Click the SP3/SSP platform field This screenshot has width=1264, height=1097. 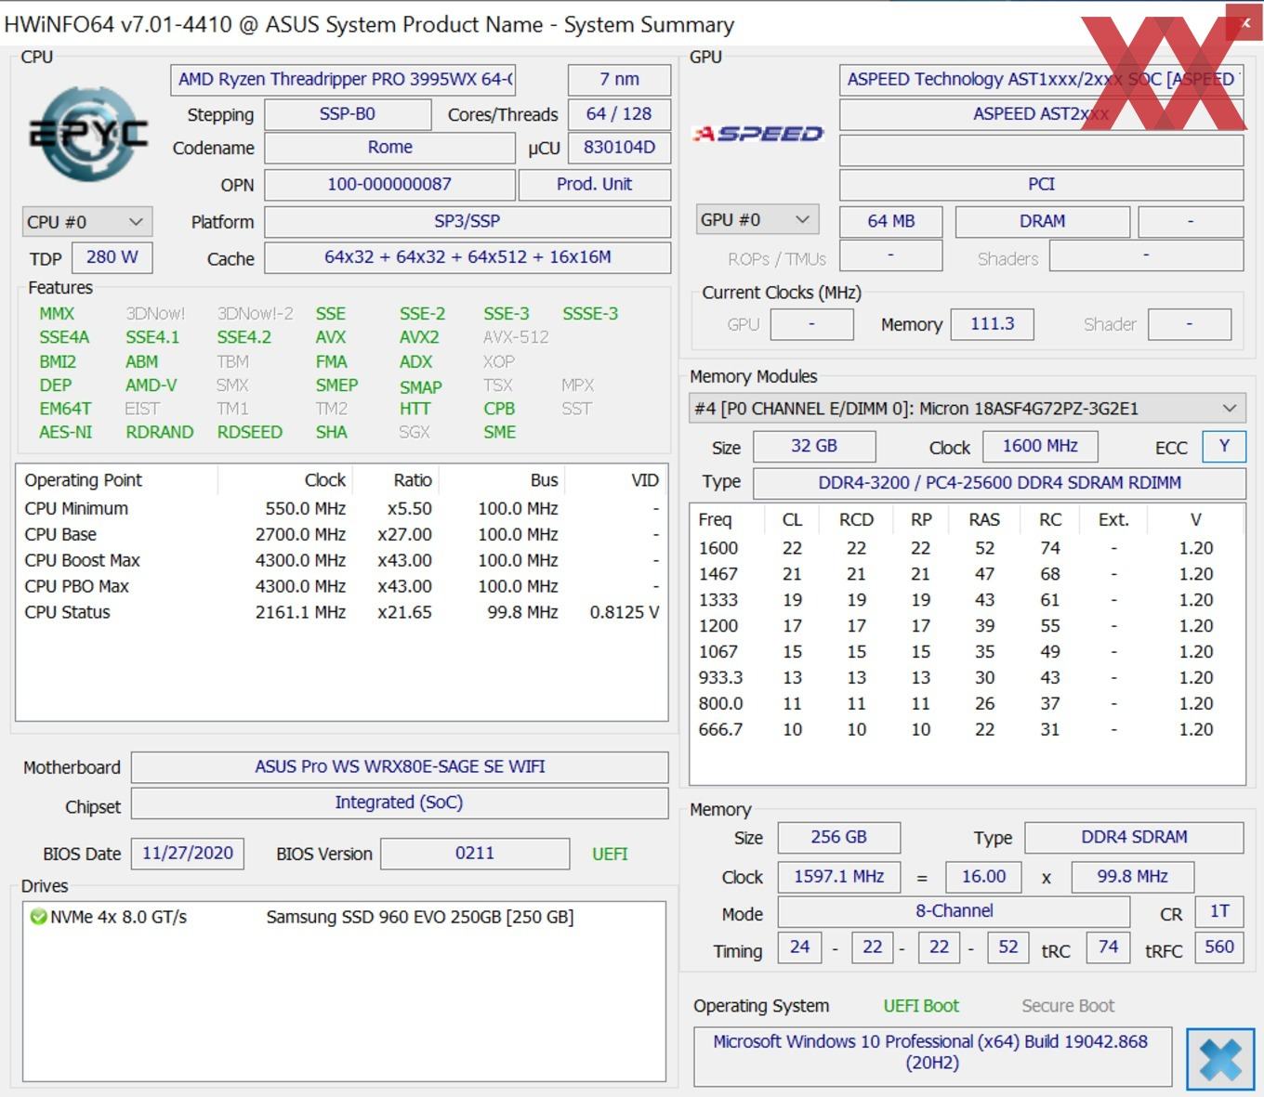coord(467,221)
